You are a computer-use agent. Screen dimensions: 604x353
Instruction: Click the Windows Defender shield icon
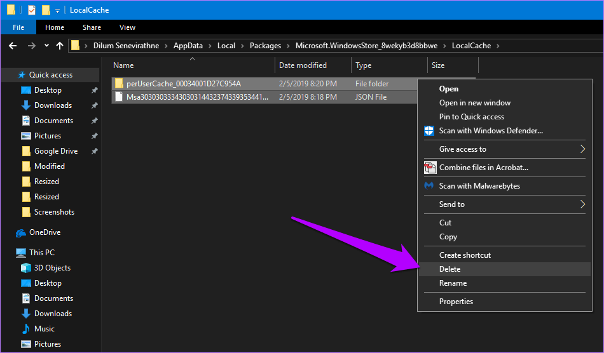tap(429, 131)
